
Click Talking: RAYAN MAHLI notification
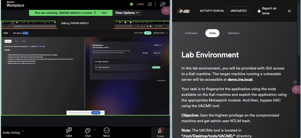(86, 23)
